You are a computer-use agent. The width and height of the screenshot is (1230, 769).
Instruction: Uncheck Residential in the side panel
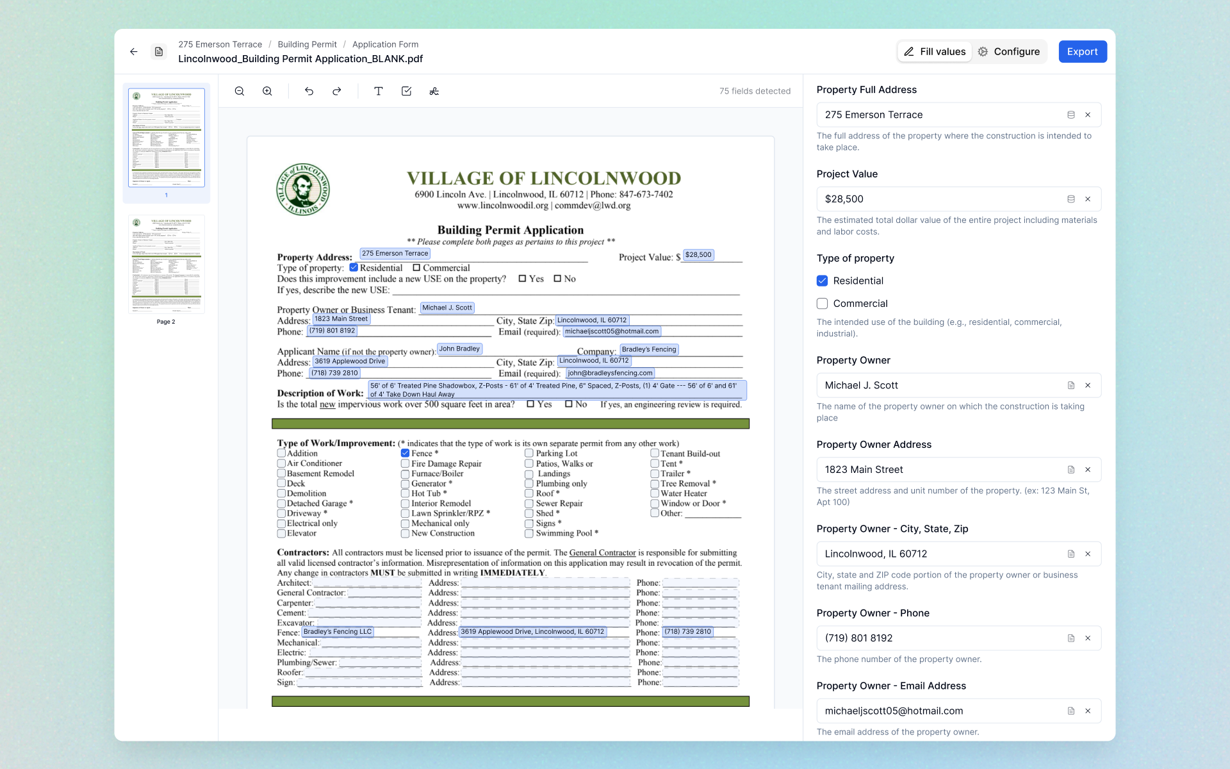[822, 281]
